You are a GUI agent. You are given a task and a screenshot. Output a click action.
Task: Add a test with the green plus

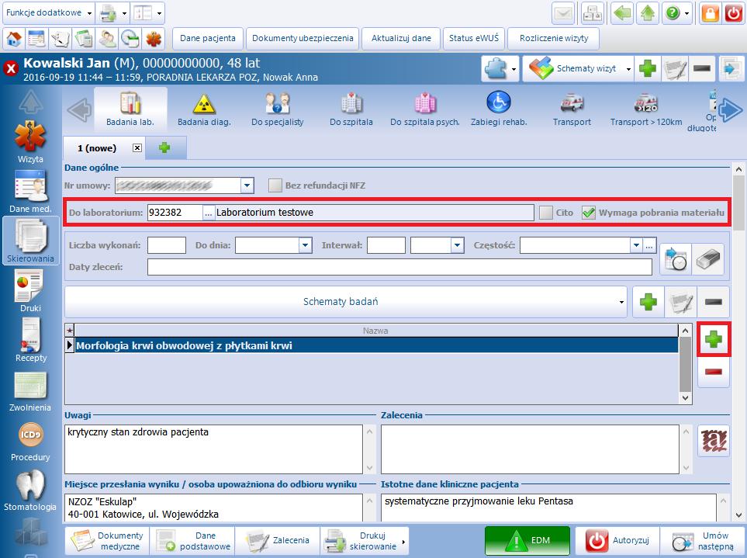point(713,339)
